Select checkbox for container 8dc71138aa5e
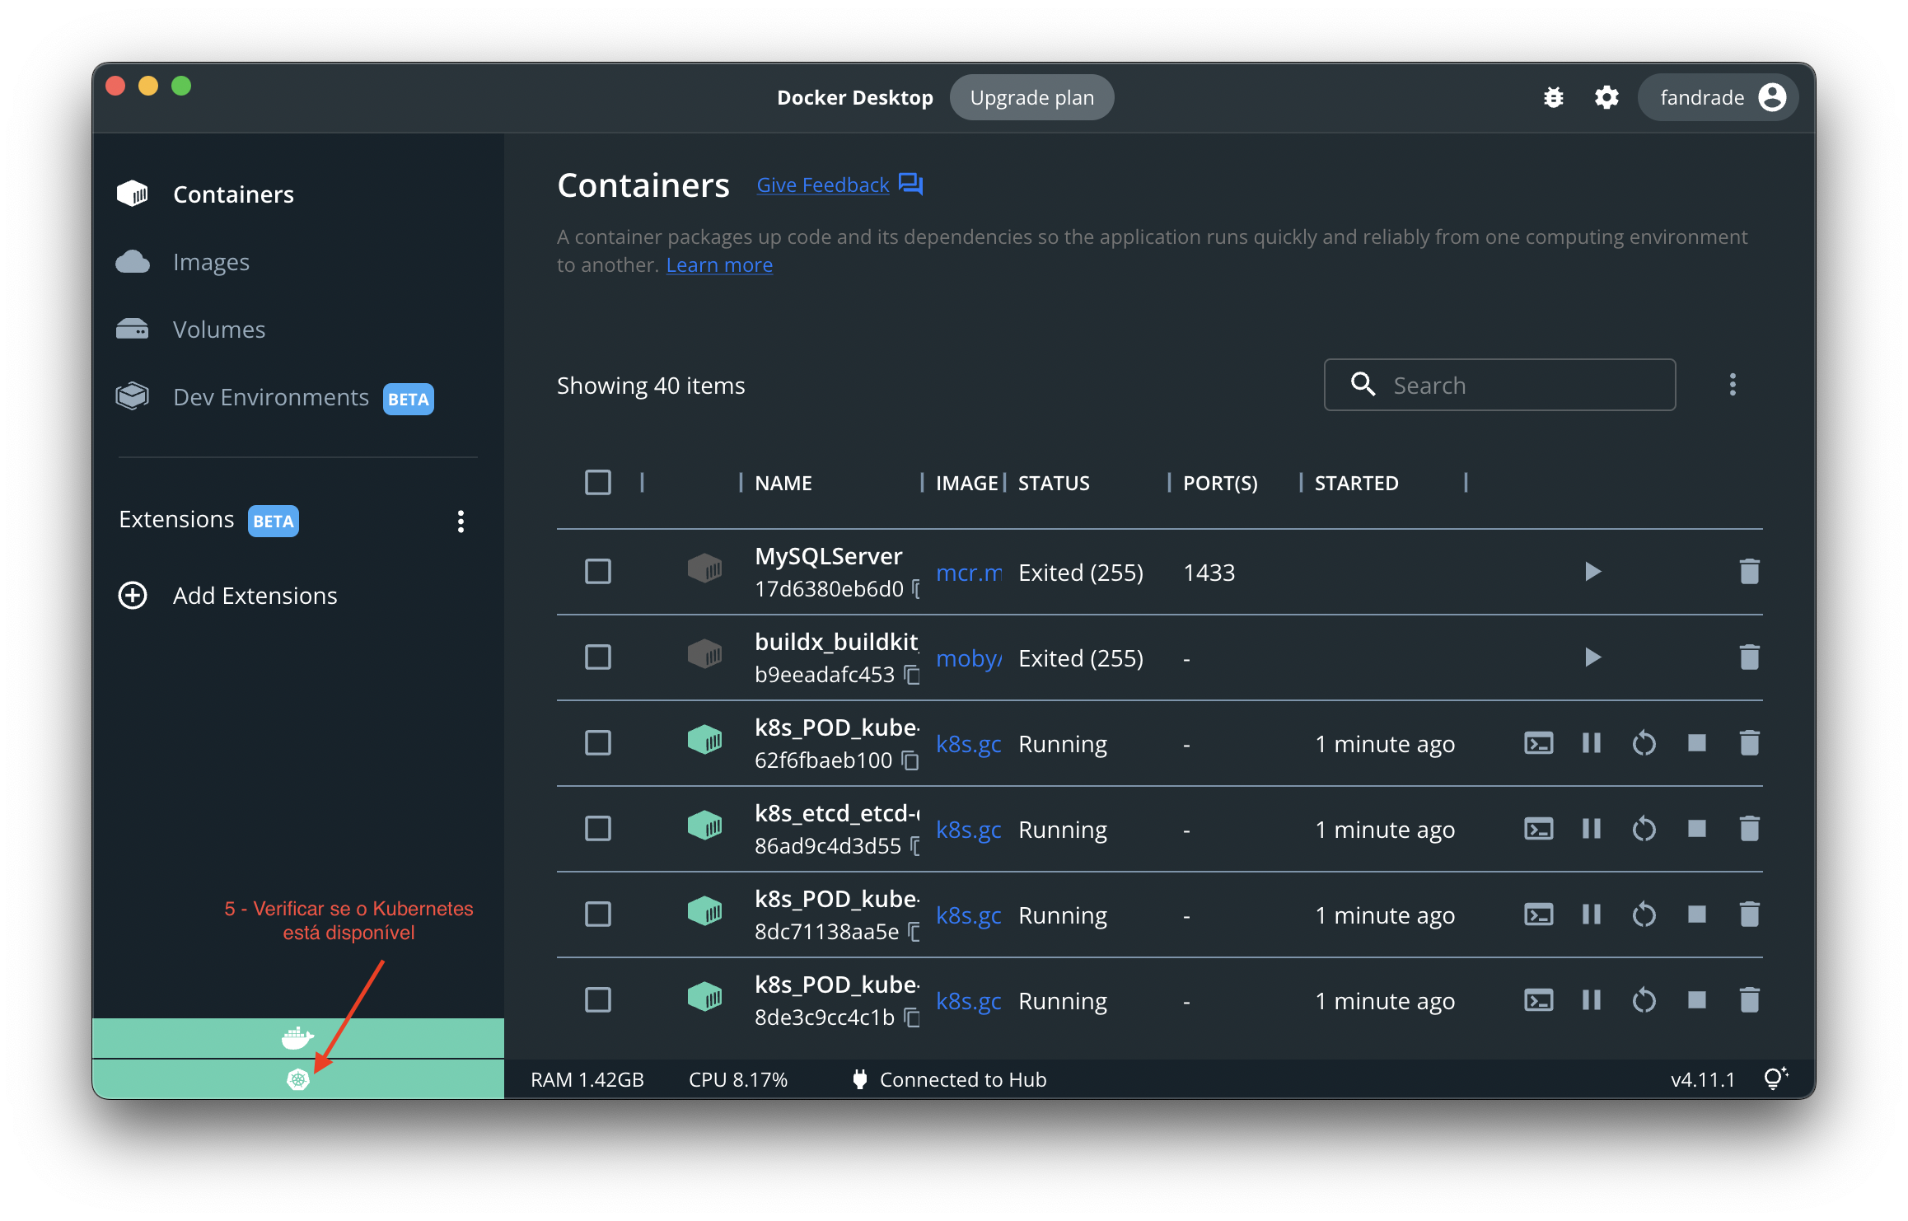 tap(598, 915)
